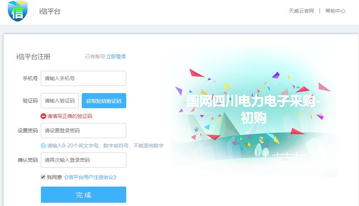Click the 立即登录 link

pos(116,56)
